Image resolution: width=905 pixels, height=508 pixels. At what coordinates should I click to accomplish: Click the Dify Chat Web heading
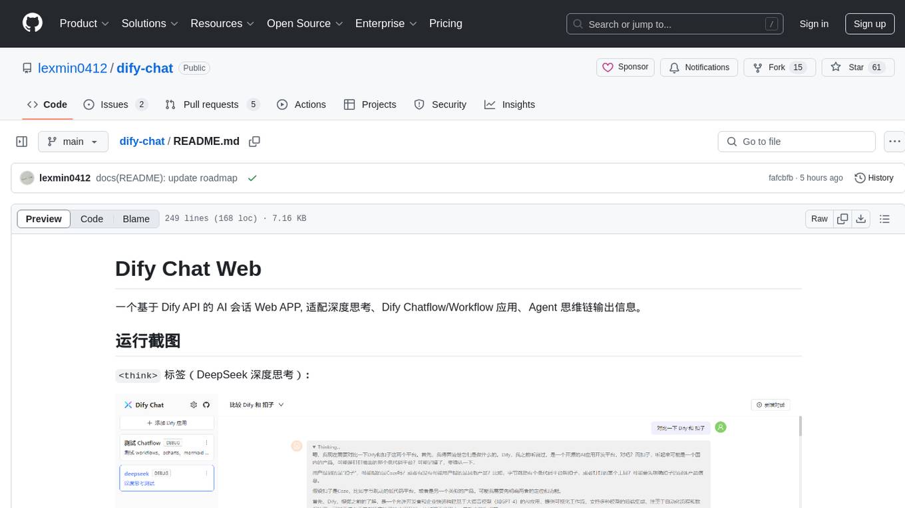(188, 269)
